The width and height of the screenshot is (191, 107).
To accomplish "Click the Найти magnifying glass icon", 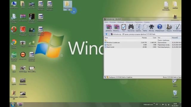I will [x=145, y=28].
